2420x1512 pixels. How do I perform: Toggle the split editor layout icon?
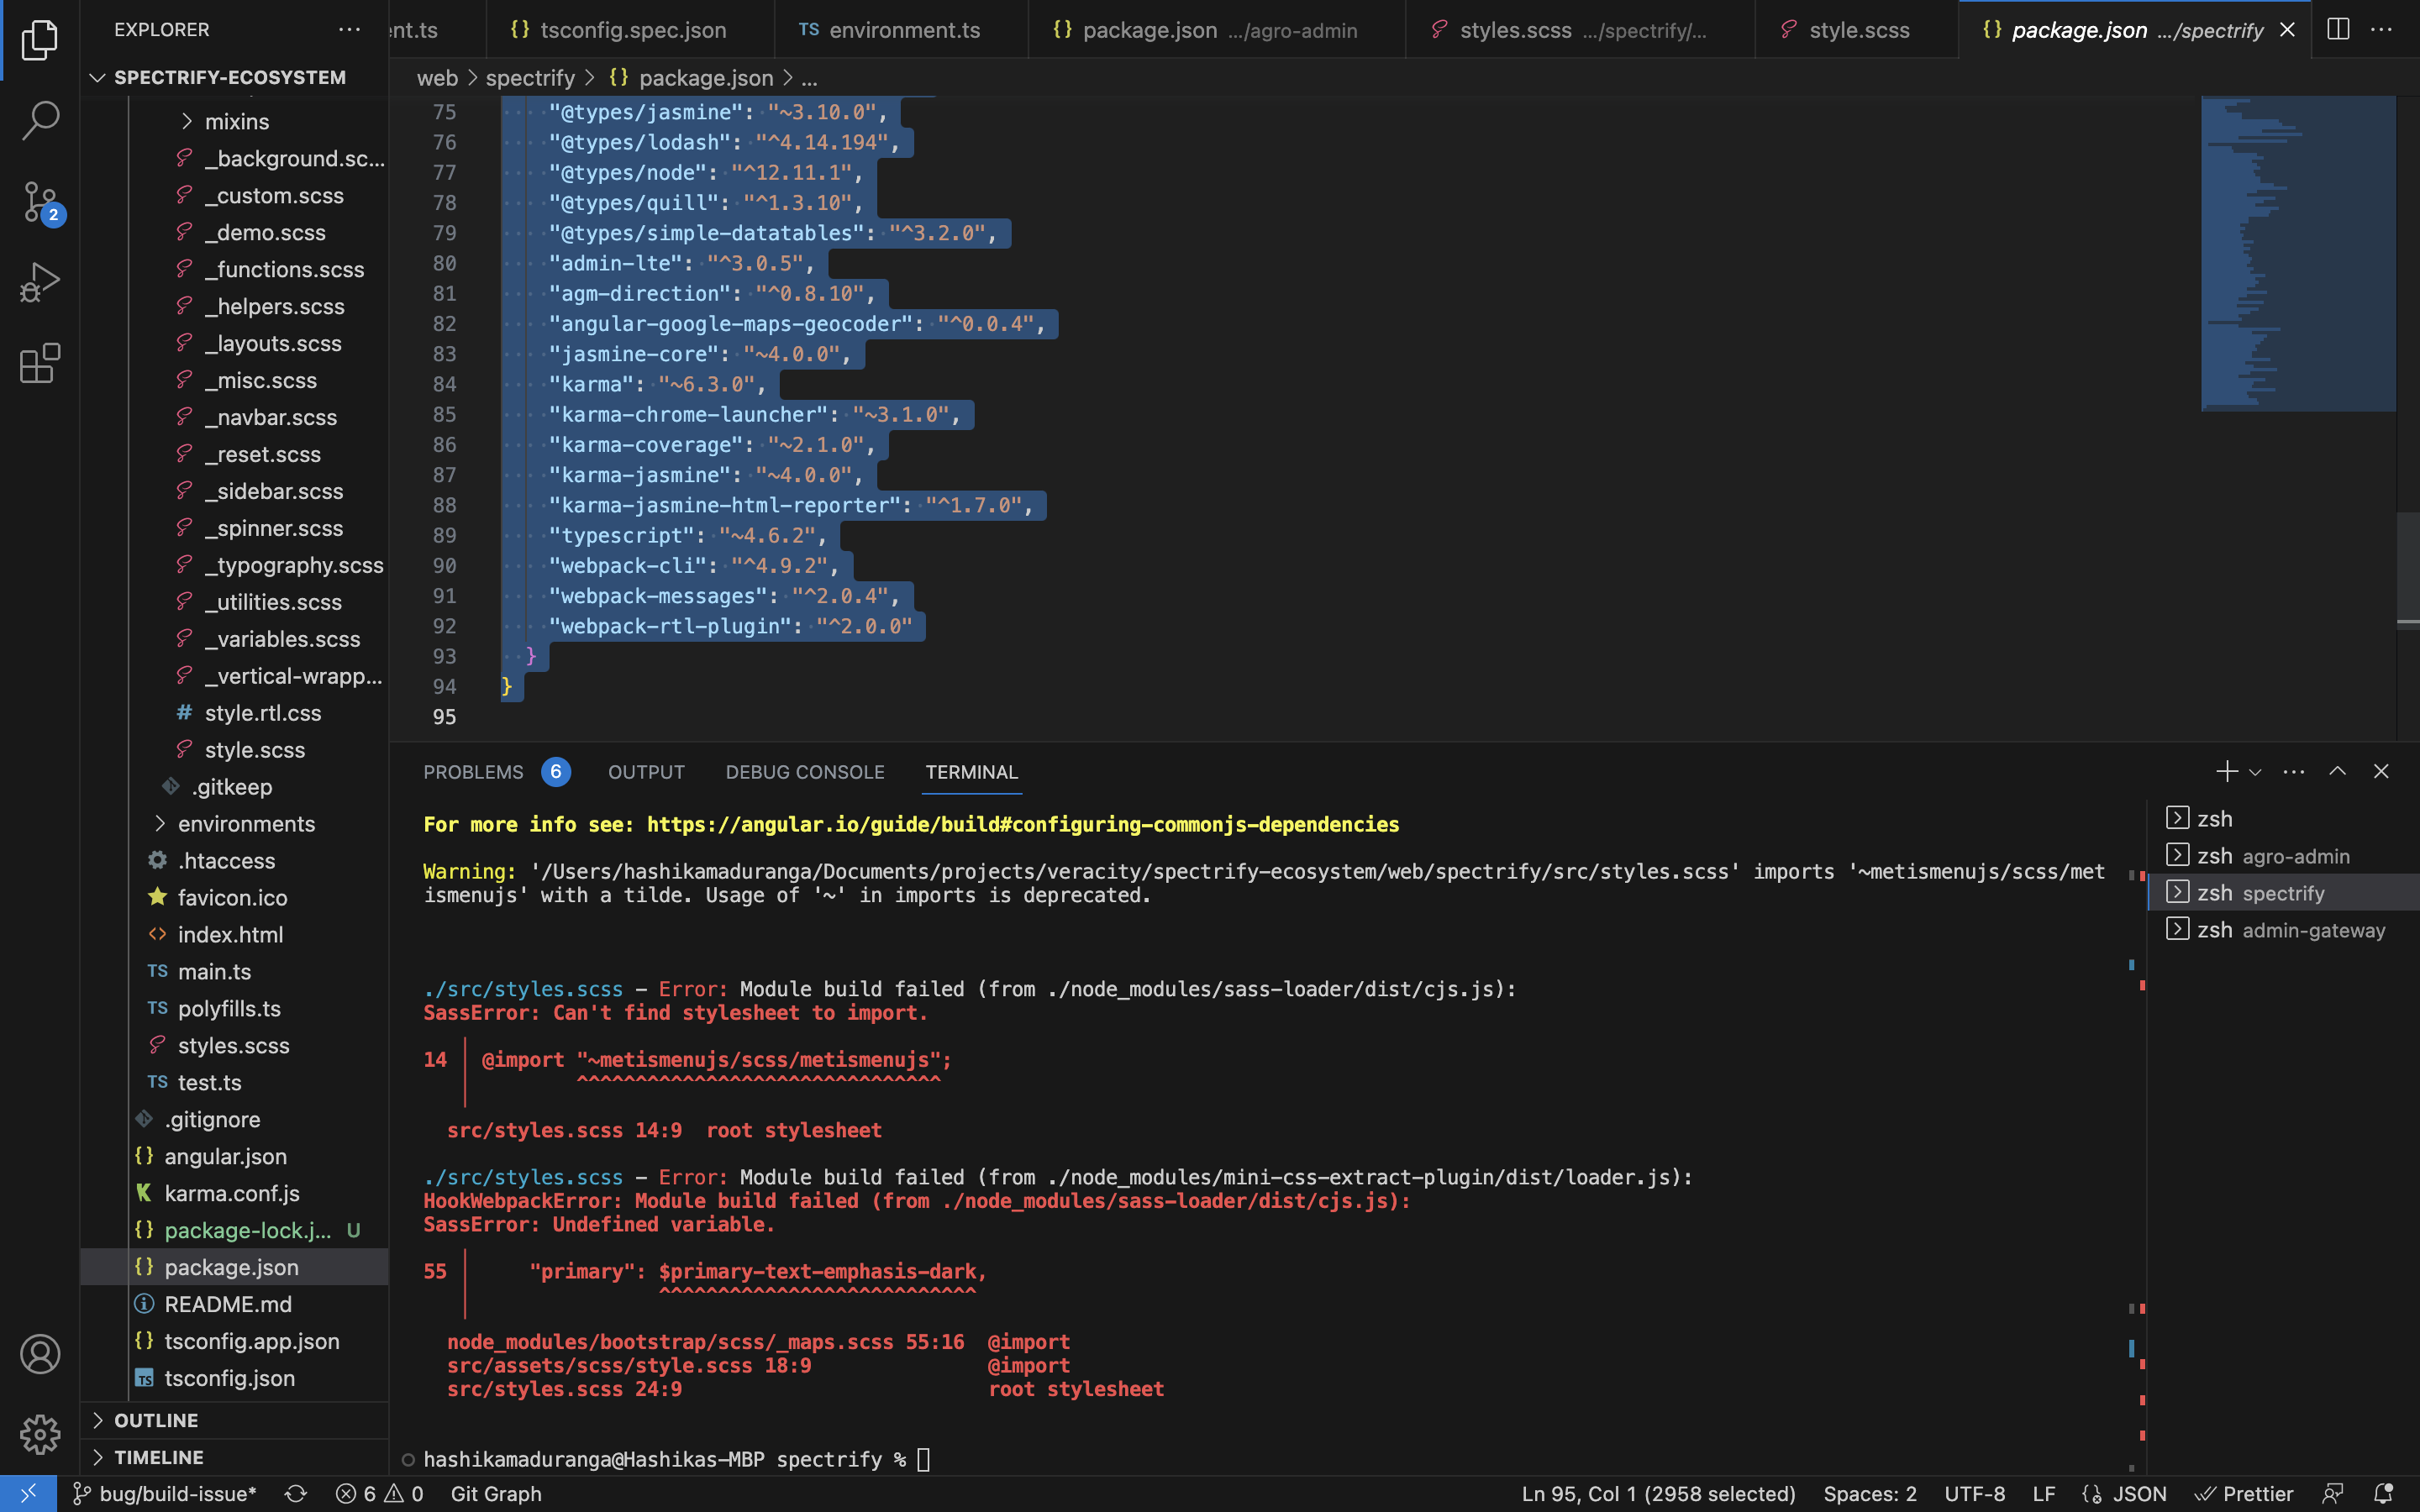[x=2338, y=29]
